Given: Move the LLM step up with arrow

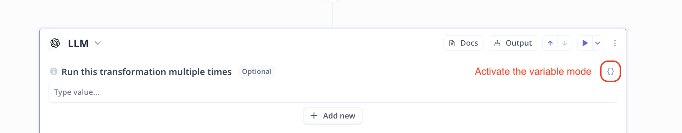Looking at the screenshot, I should pyautogui.click(x=550, y=43).
